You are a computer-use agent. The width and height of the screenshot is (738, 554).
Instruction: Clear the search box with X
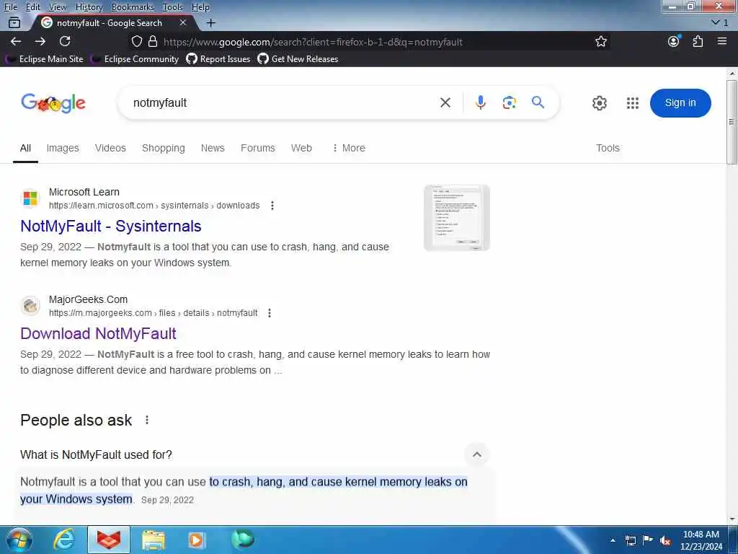pyautogui.click(x=445, y=102)
